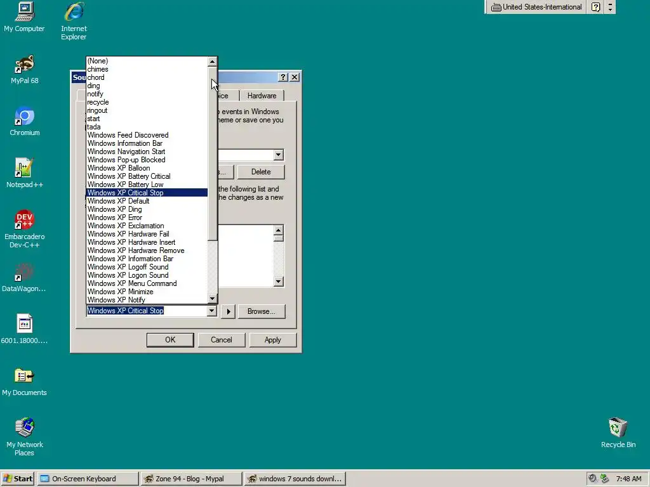
Task: Pick Windows XP Error sound
Action: coord(147,218)
